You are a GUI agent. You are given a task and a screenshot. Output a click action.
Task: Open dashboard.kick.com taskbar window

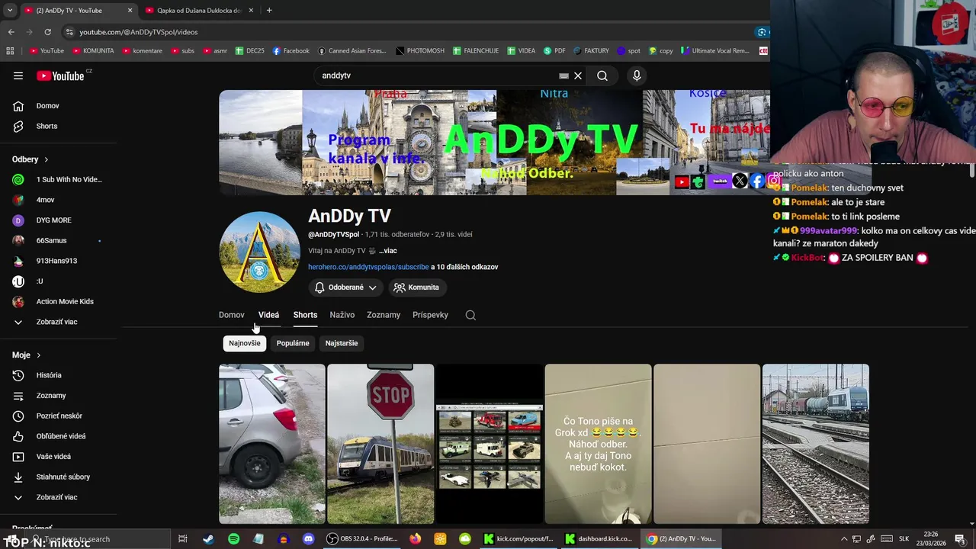(x=599, y=539)
